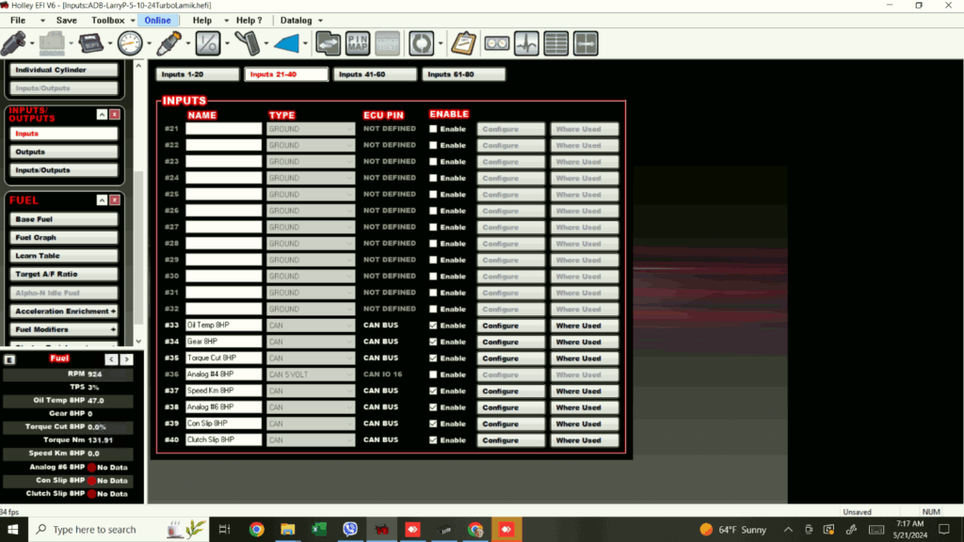Select the blue wedge boost icon

286,43
